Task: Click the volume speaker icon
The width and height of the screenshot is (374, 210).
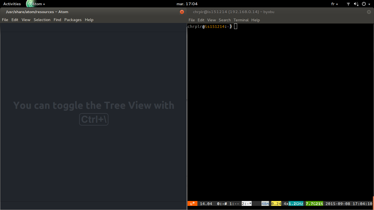Action: pos(356,4)
